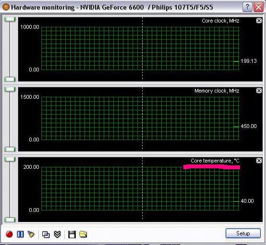
Task: Click the context help question mark button
Action: click(x=247, y=7)
